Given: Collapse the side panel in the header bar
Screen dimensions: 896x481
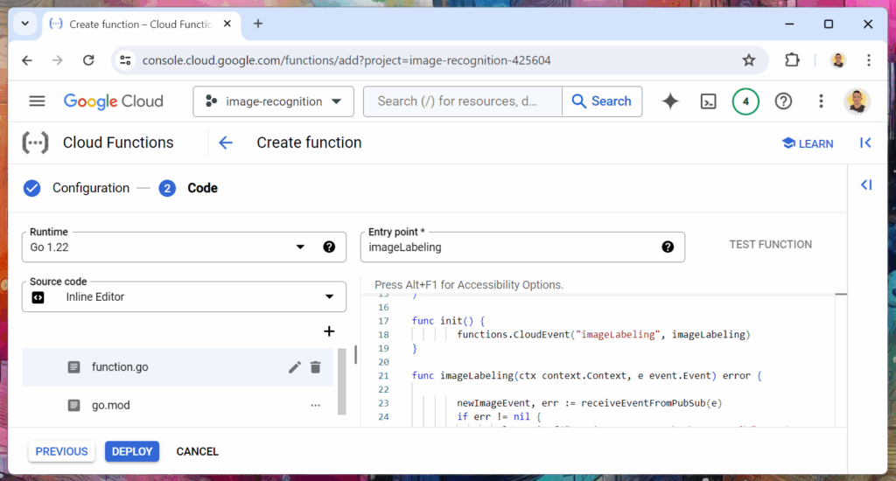Looking at the screenshot, I should click(864, 143).
